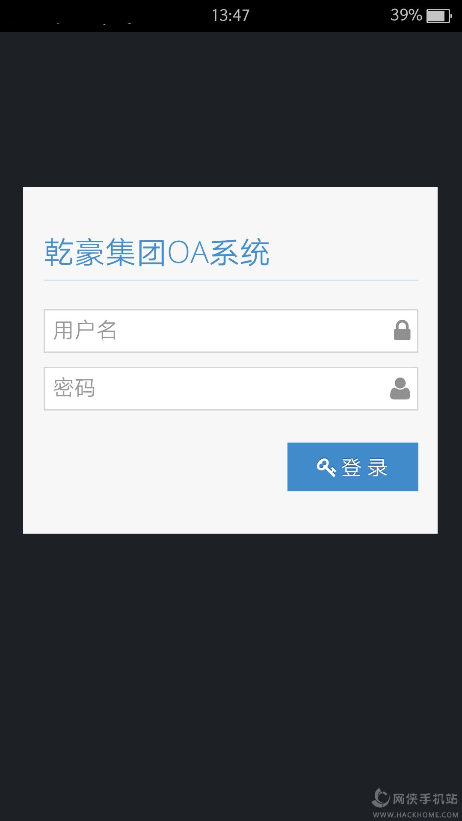
Task: Click the person icon in password field
Action: (x=400, y=388)
